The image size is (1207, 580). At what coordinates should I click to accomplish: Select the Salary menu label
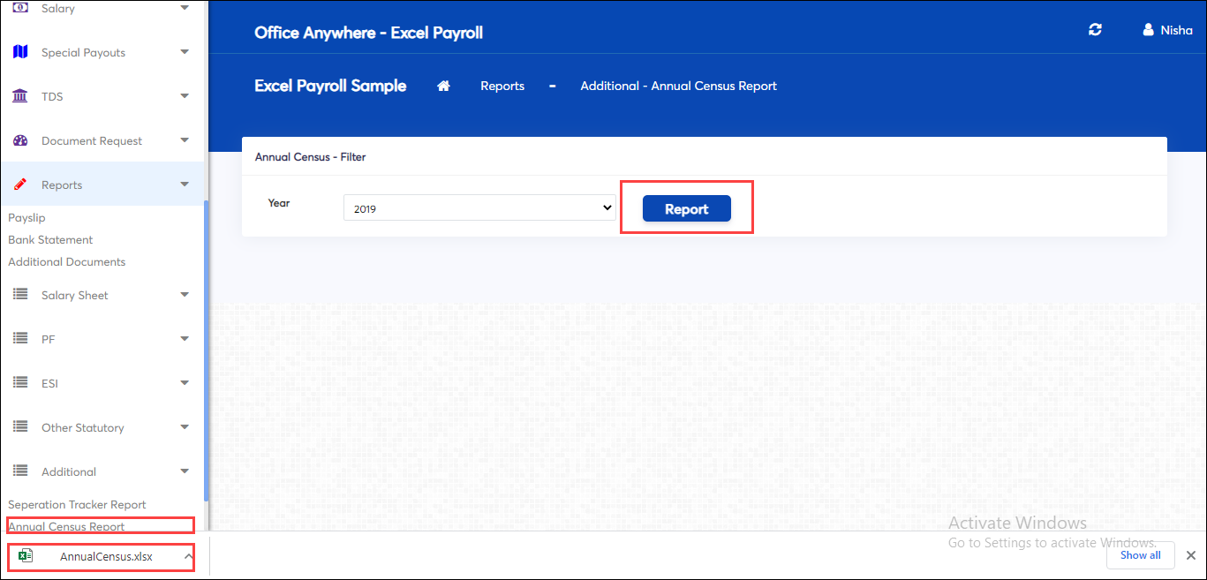pyautogui.click(x=58, y=8)
